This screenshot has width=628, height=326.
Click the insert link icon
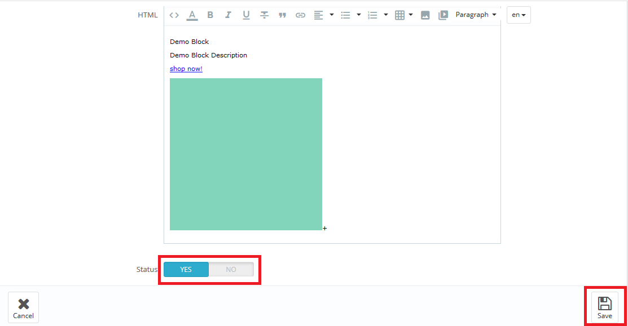coord(300,15)
